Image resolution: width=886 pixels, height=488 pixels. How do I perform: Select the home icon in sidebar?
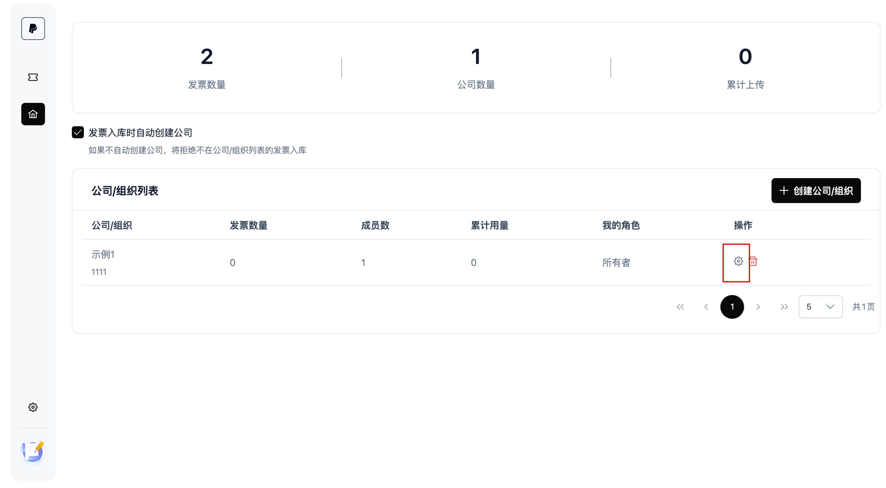(x=33, y=114)
